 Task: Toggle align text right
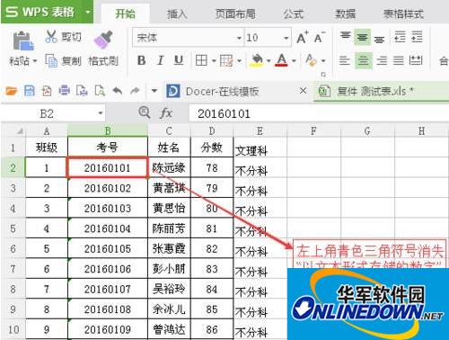(x=382, y=60)
